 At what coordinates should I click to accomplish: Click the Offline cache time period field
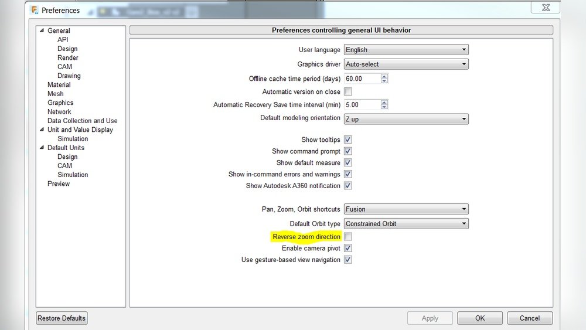pyautogui.click(x=362, y=79)
